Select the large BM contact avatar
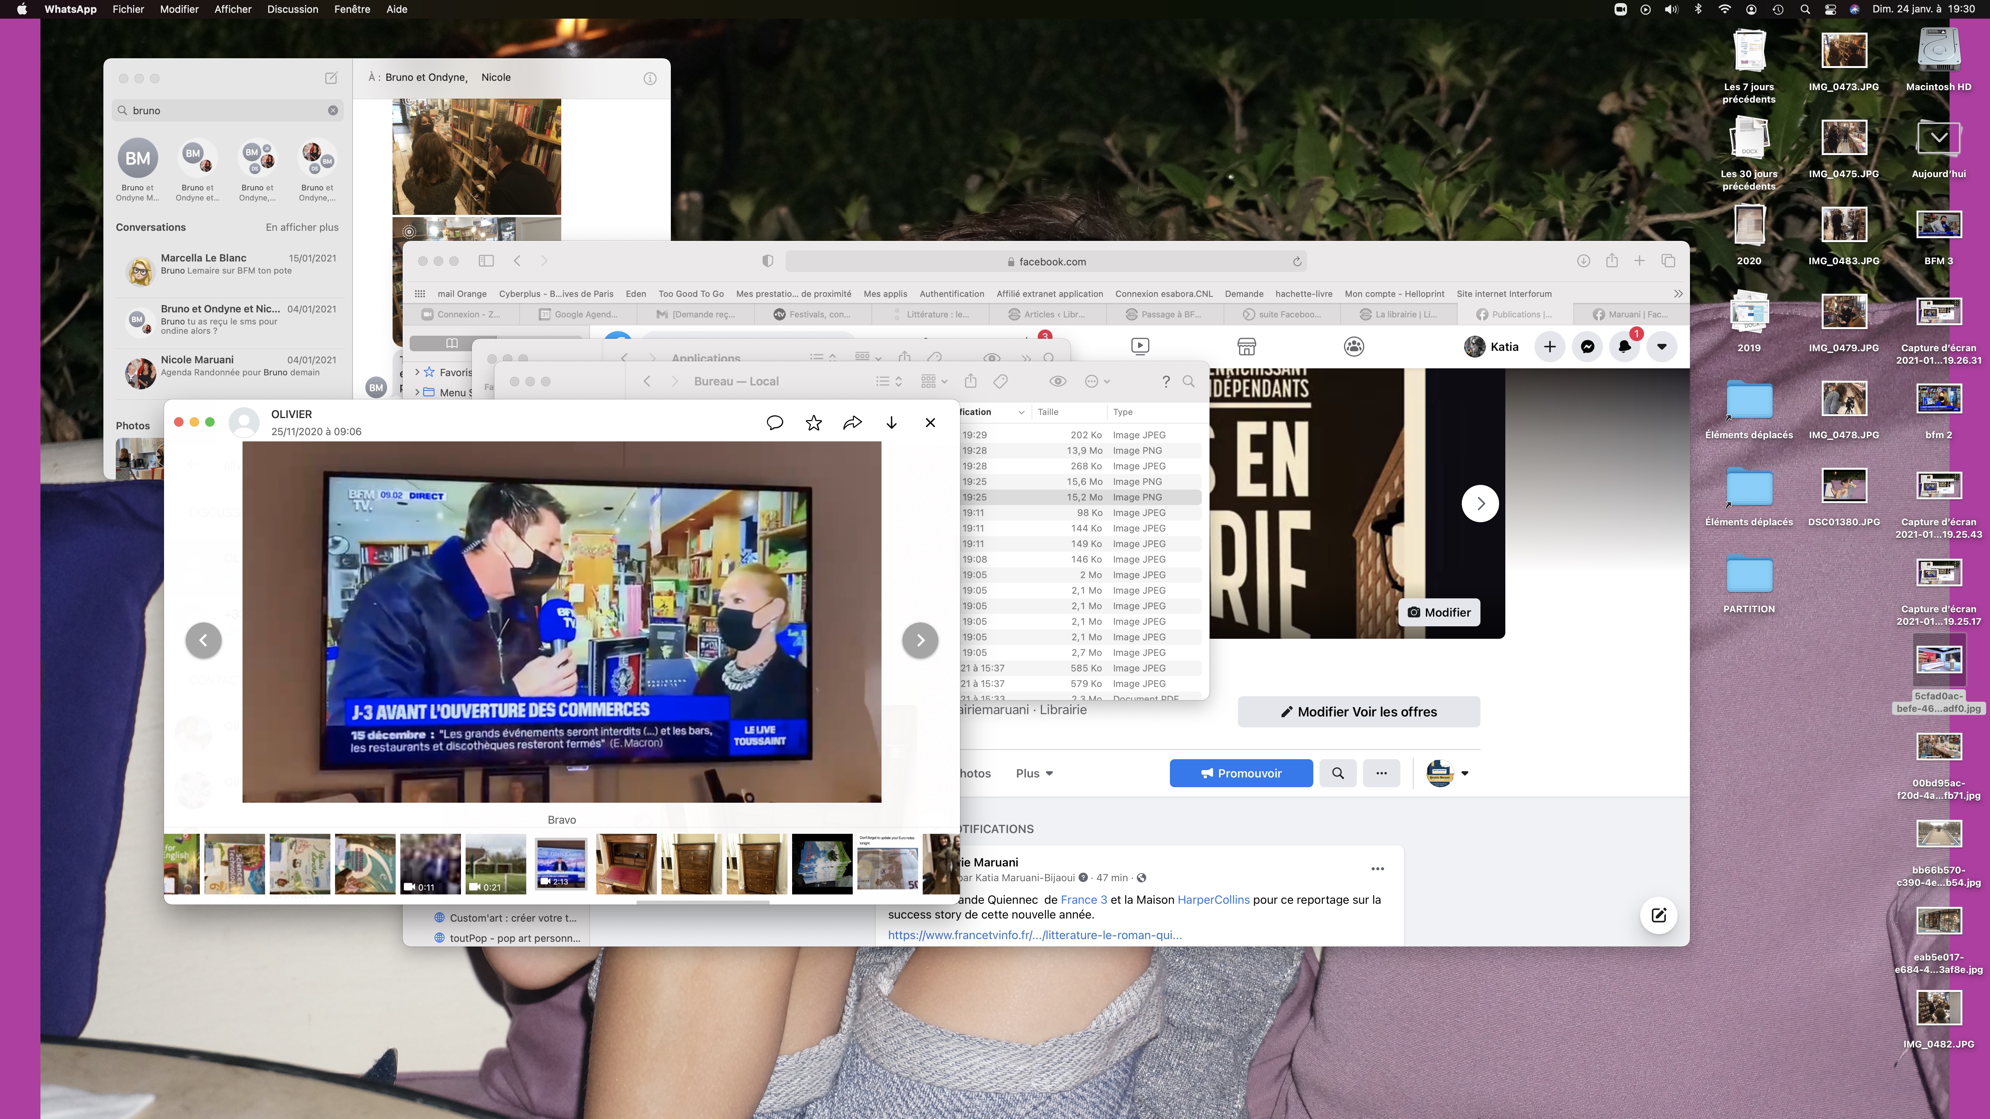This screenshot has width=1990, height=1119. (138, 158)
